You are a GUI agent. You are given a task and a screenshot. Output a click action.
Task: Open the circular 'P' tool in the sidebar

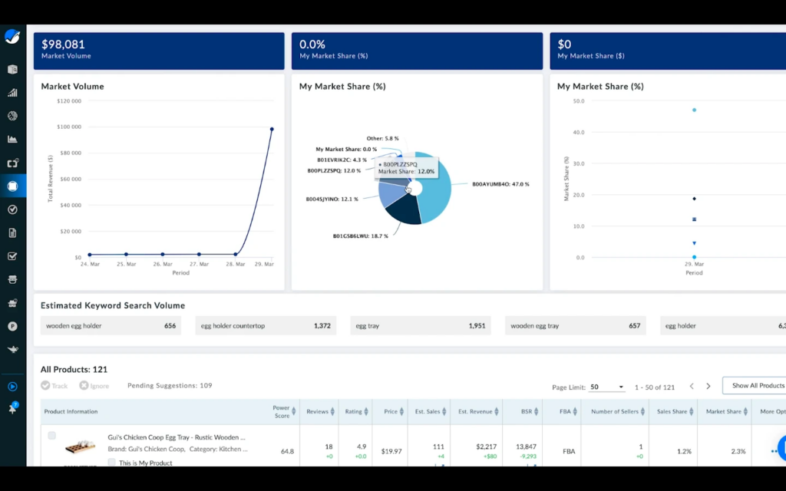coord(12,325)
